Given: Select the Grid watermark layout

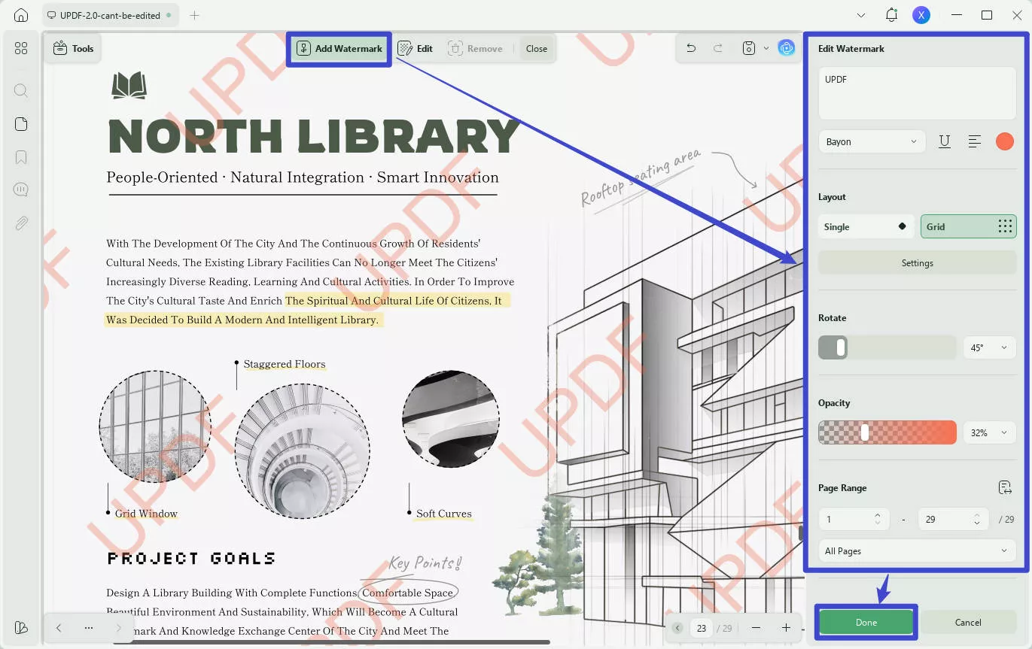Looking at the screenshot, I should [968, 226].
